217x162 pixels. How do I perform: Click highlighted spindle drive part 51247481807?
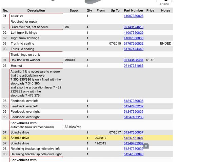click(133, 138)
